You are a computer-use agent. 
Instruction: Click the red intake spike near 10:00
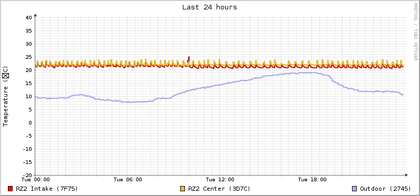click(189, 59)
